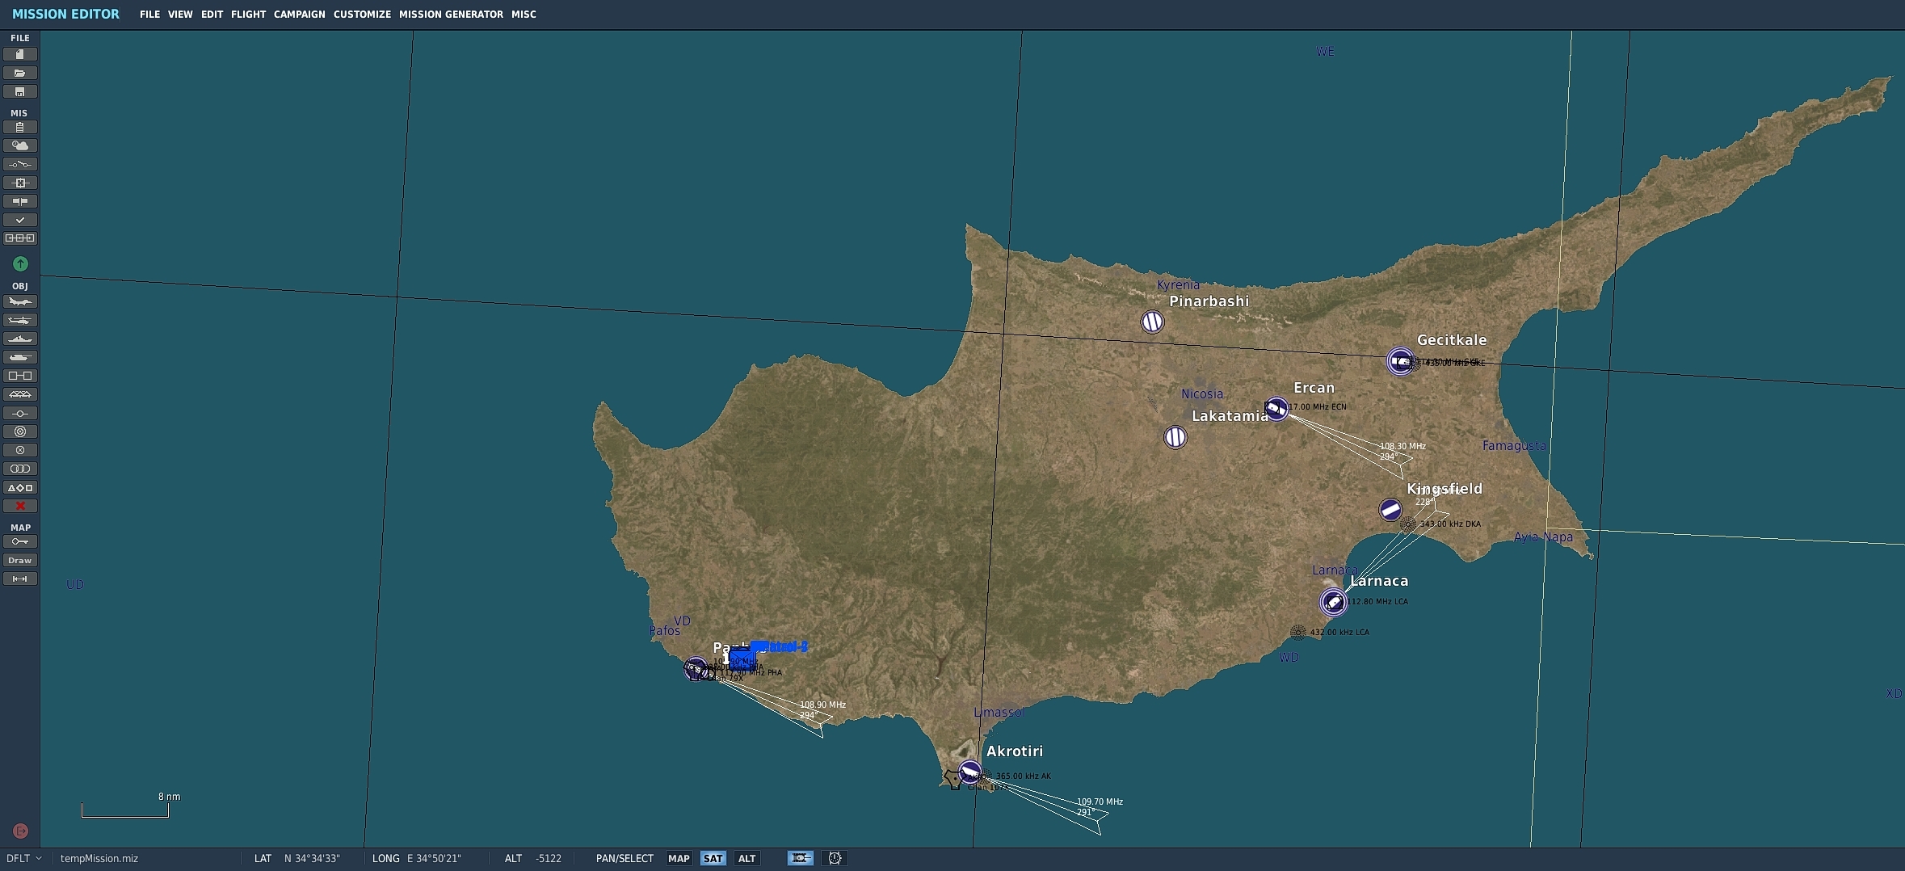Pick the ground vehicle tank tool
The width and height of the screenshot is (1905, 871).
click(x=19, y=357)
